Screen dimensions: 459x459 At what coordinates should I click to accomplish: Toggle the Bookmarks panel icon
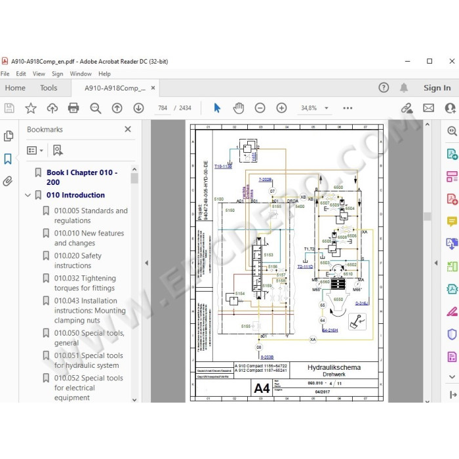pos(8,159)
